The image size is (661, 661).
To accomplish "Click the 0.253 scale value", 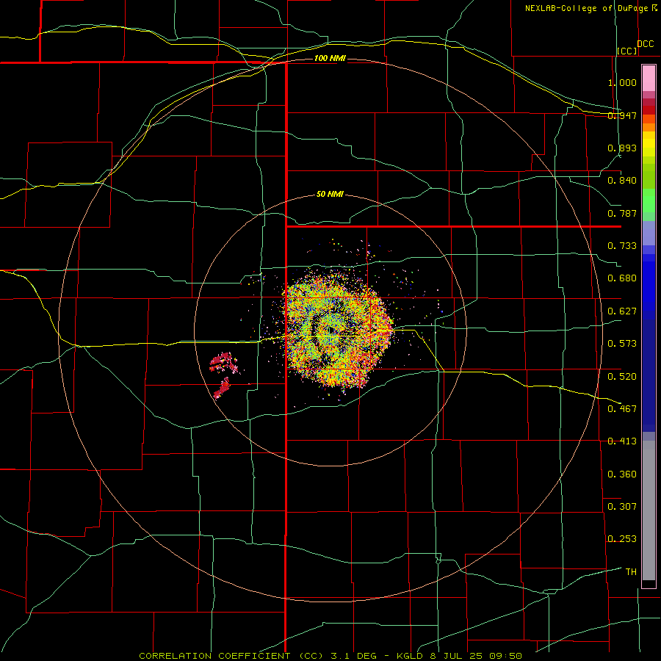I will 622,539.
